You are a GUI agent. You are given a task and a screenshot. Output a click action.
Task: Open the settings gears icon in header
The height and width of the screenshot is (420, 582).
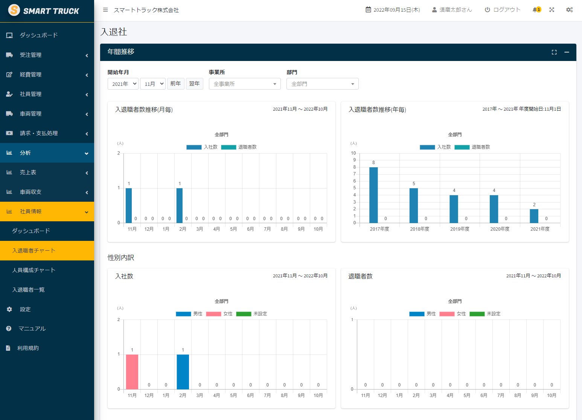point(569,10)
